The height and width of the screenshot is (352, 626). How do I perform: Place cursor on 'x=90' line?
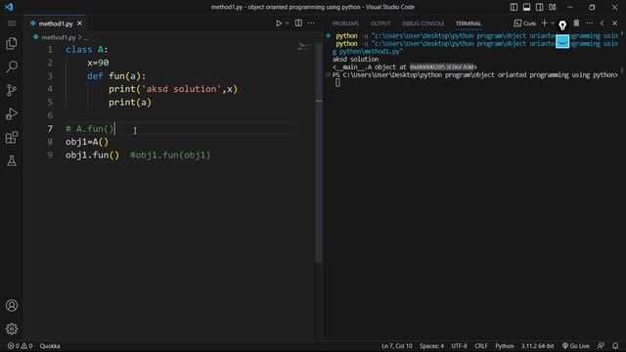click(x=98, y=63)
